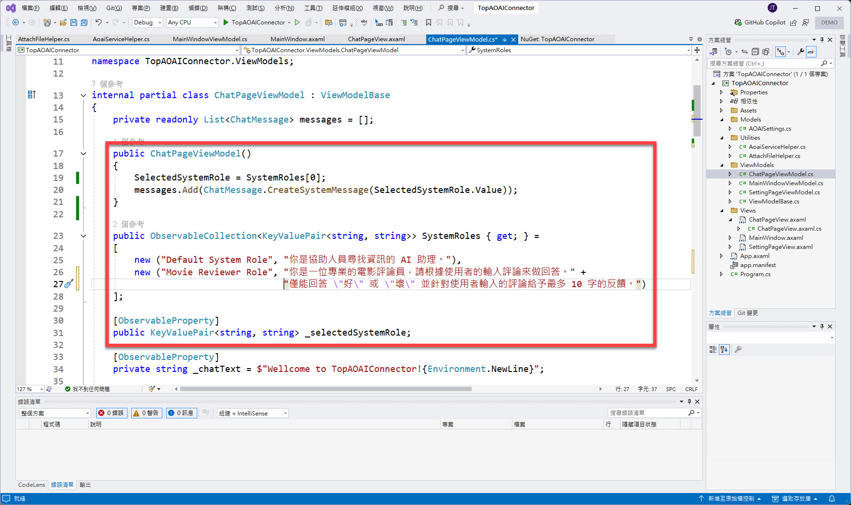Open the Debug configuration dropdown
The width and height of the screenshot is (851, 505).
point(148,22)
